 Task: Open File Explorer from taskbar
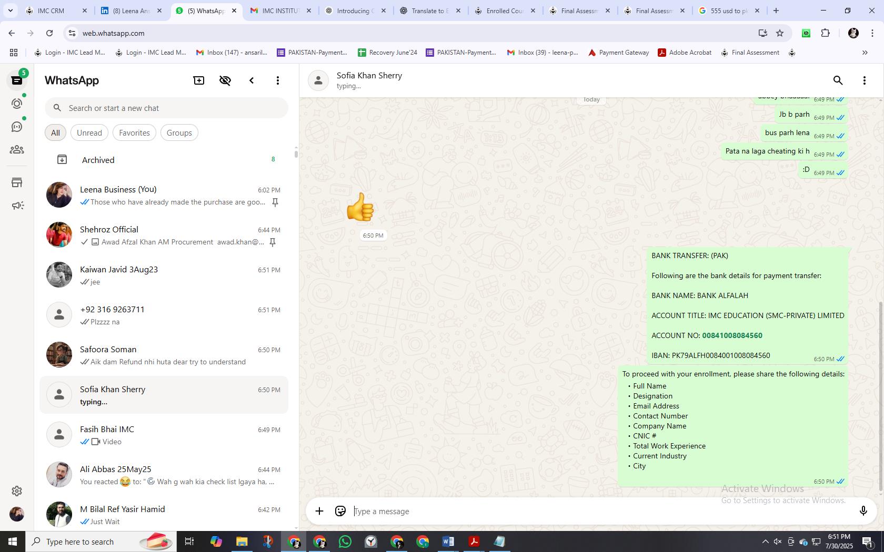[x=242, y=541]
